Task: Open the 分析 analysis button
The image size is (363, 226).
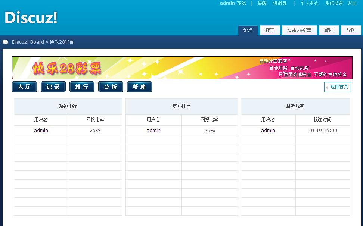Action: pos(111,87)
